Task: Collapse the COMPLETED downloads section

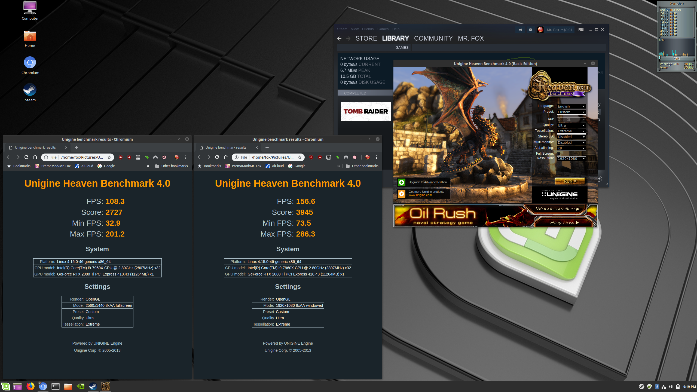Action: click(x=341, y=93)
